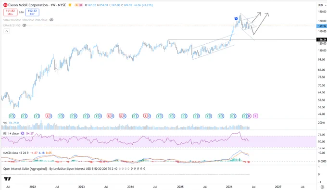327x190 pixels.
Task: Click the MACD value 6.18
Action: [x=42, y=153]
